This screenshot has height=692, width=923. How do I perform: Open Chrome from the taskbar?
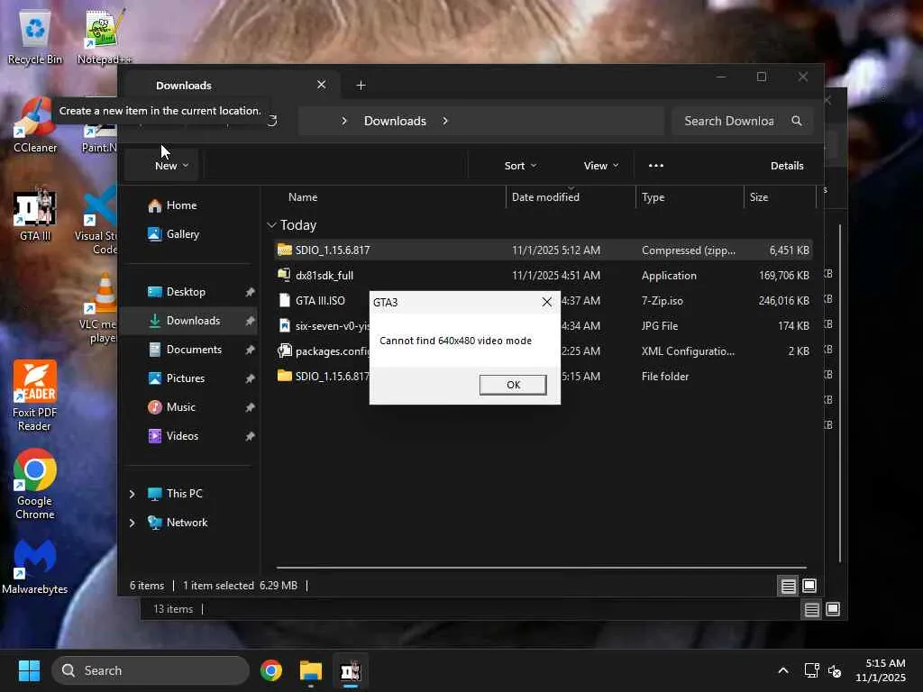click(270, 670)
